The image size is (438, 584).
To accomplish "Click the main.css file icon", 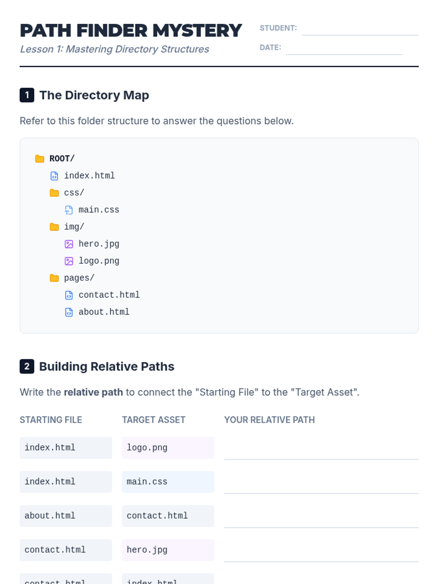I will [69, 210].
